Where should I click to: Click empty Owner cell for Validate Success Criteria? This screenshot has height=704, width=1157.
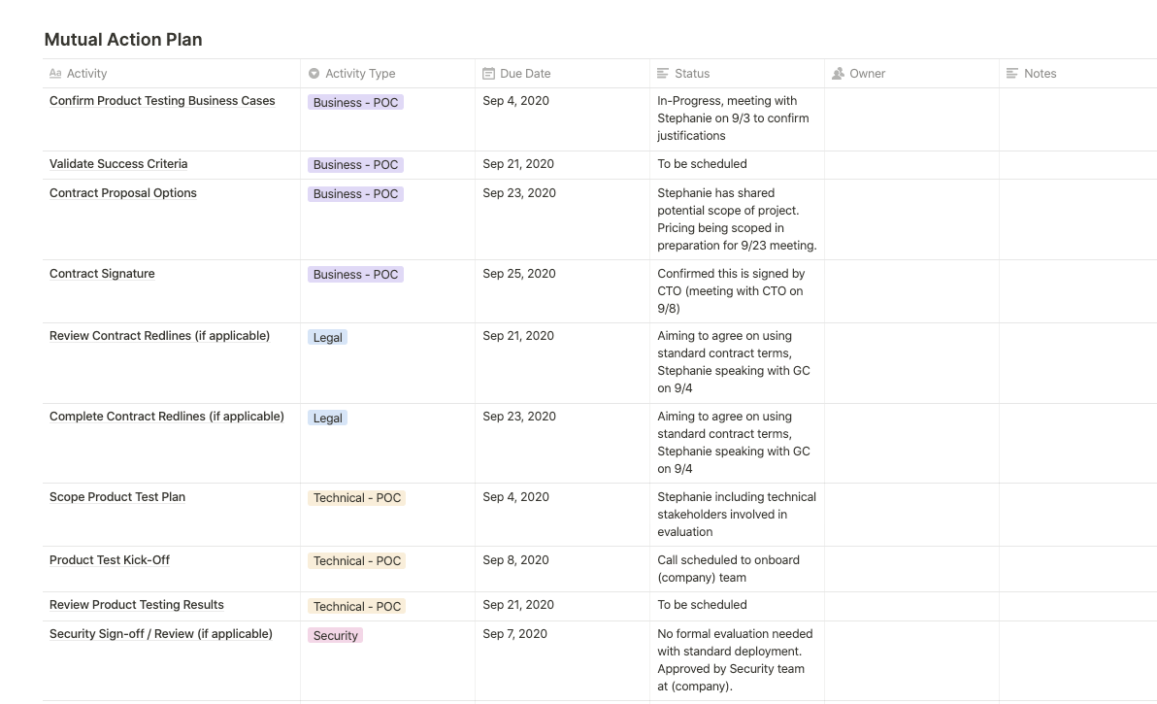[911, 165]
